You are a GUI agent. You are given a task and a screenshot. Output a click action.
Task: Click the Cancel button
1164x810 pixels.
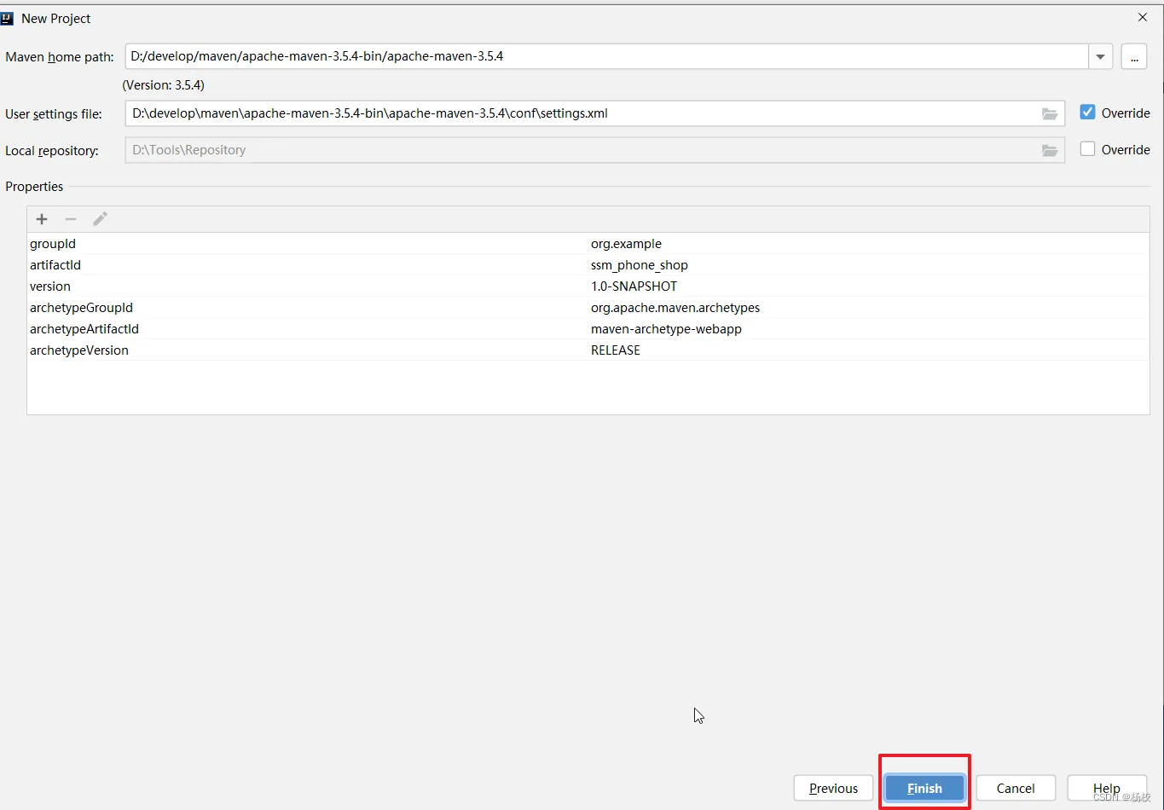click(1016, 788)
